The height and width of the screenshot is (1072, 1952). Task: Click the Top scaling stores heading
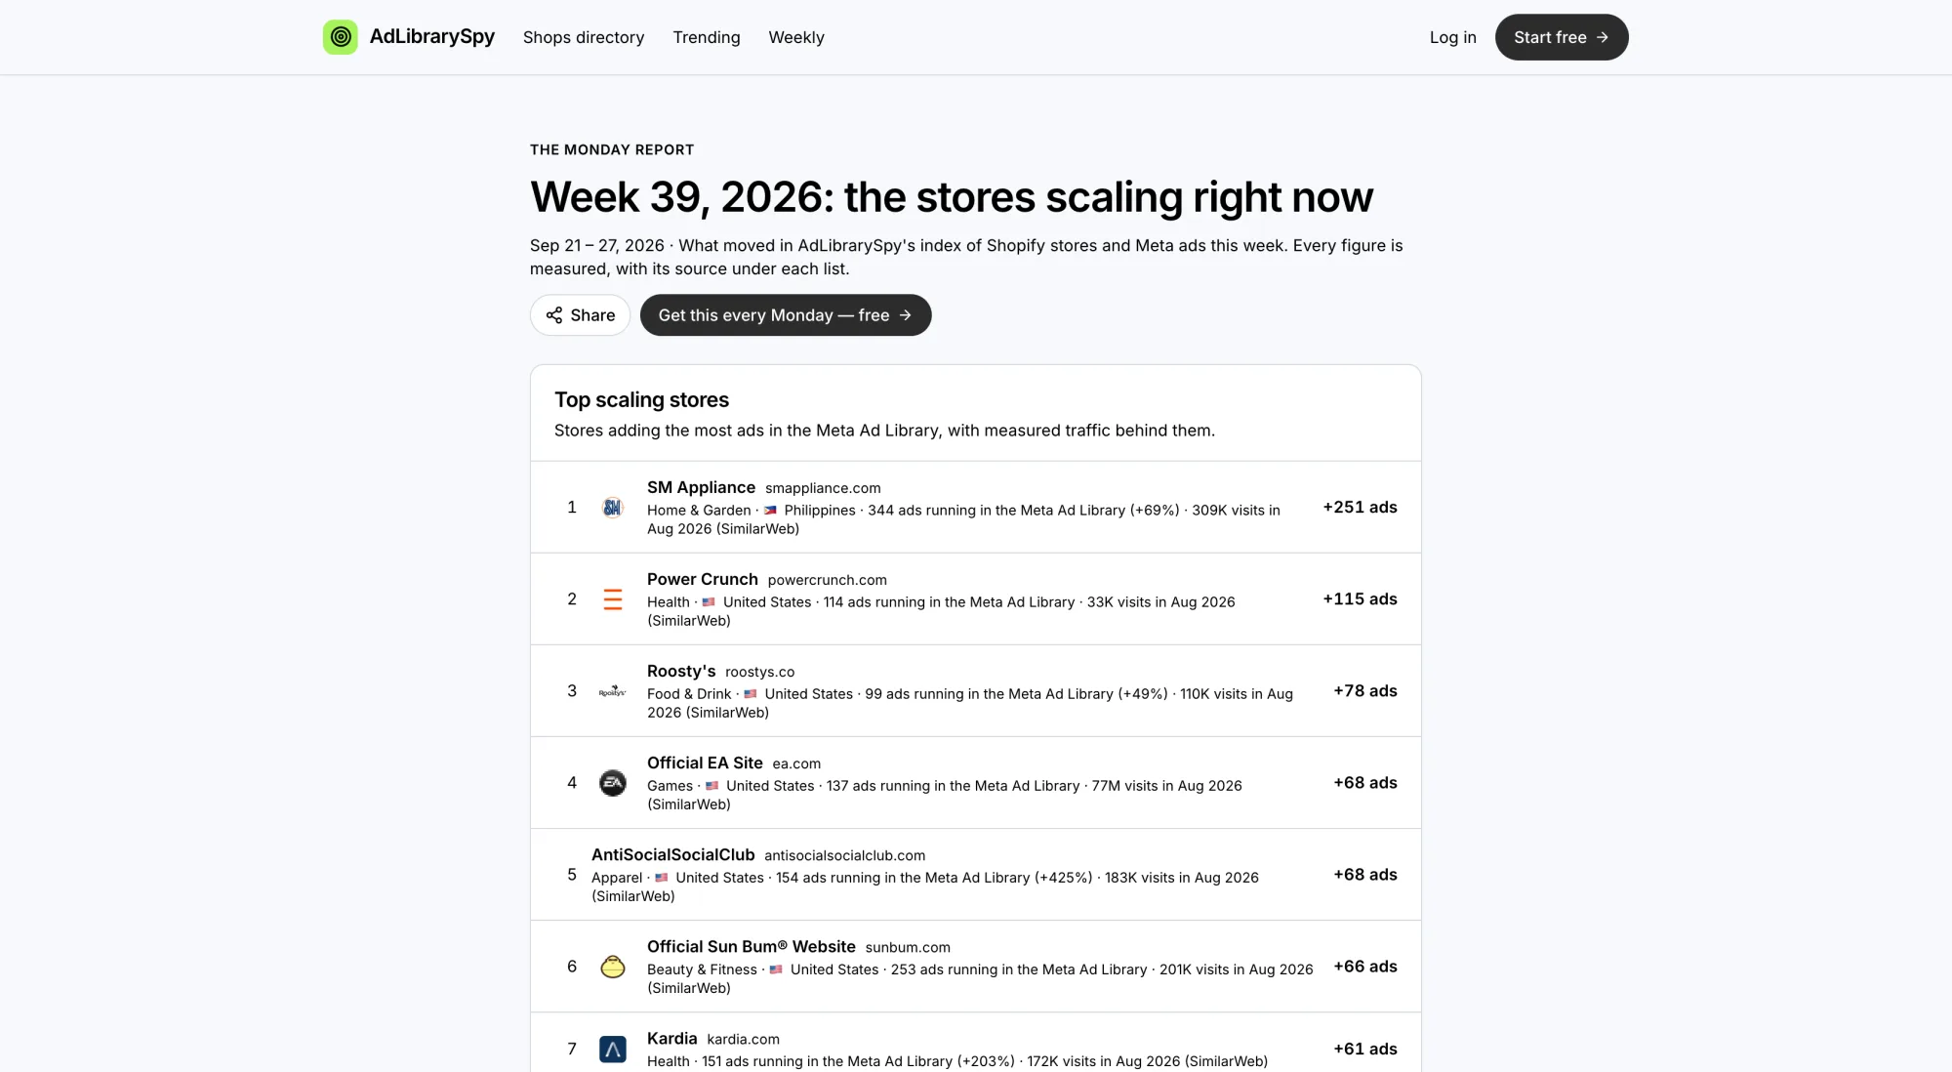pyautogui.click(x=641, y=399)
